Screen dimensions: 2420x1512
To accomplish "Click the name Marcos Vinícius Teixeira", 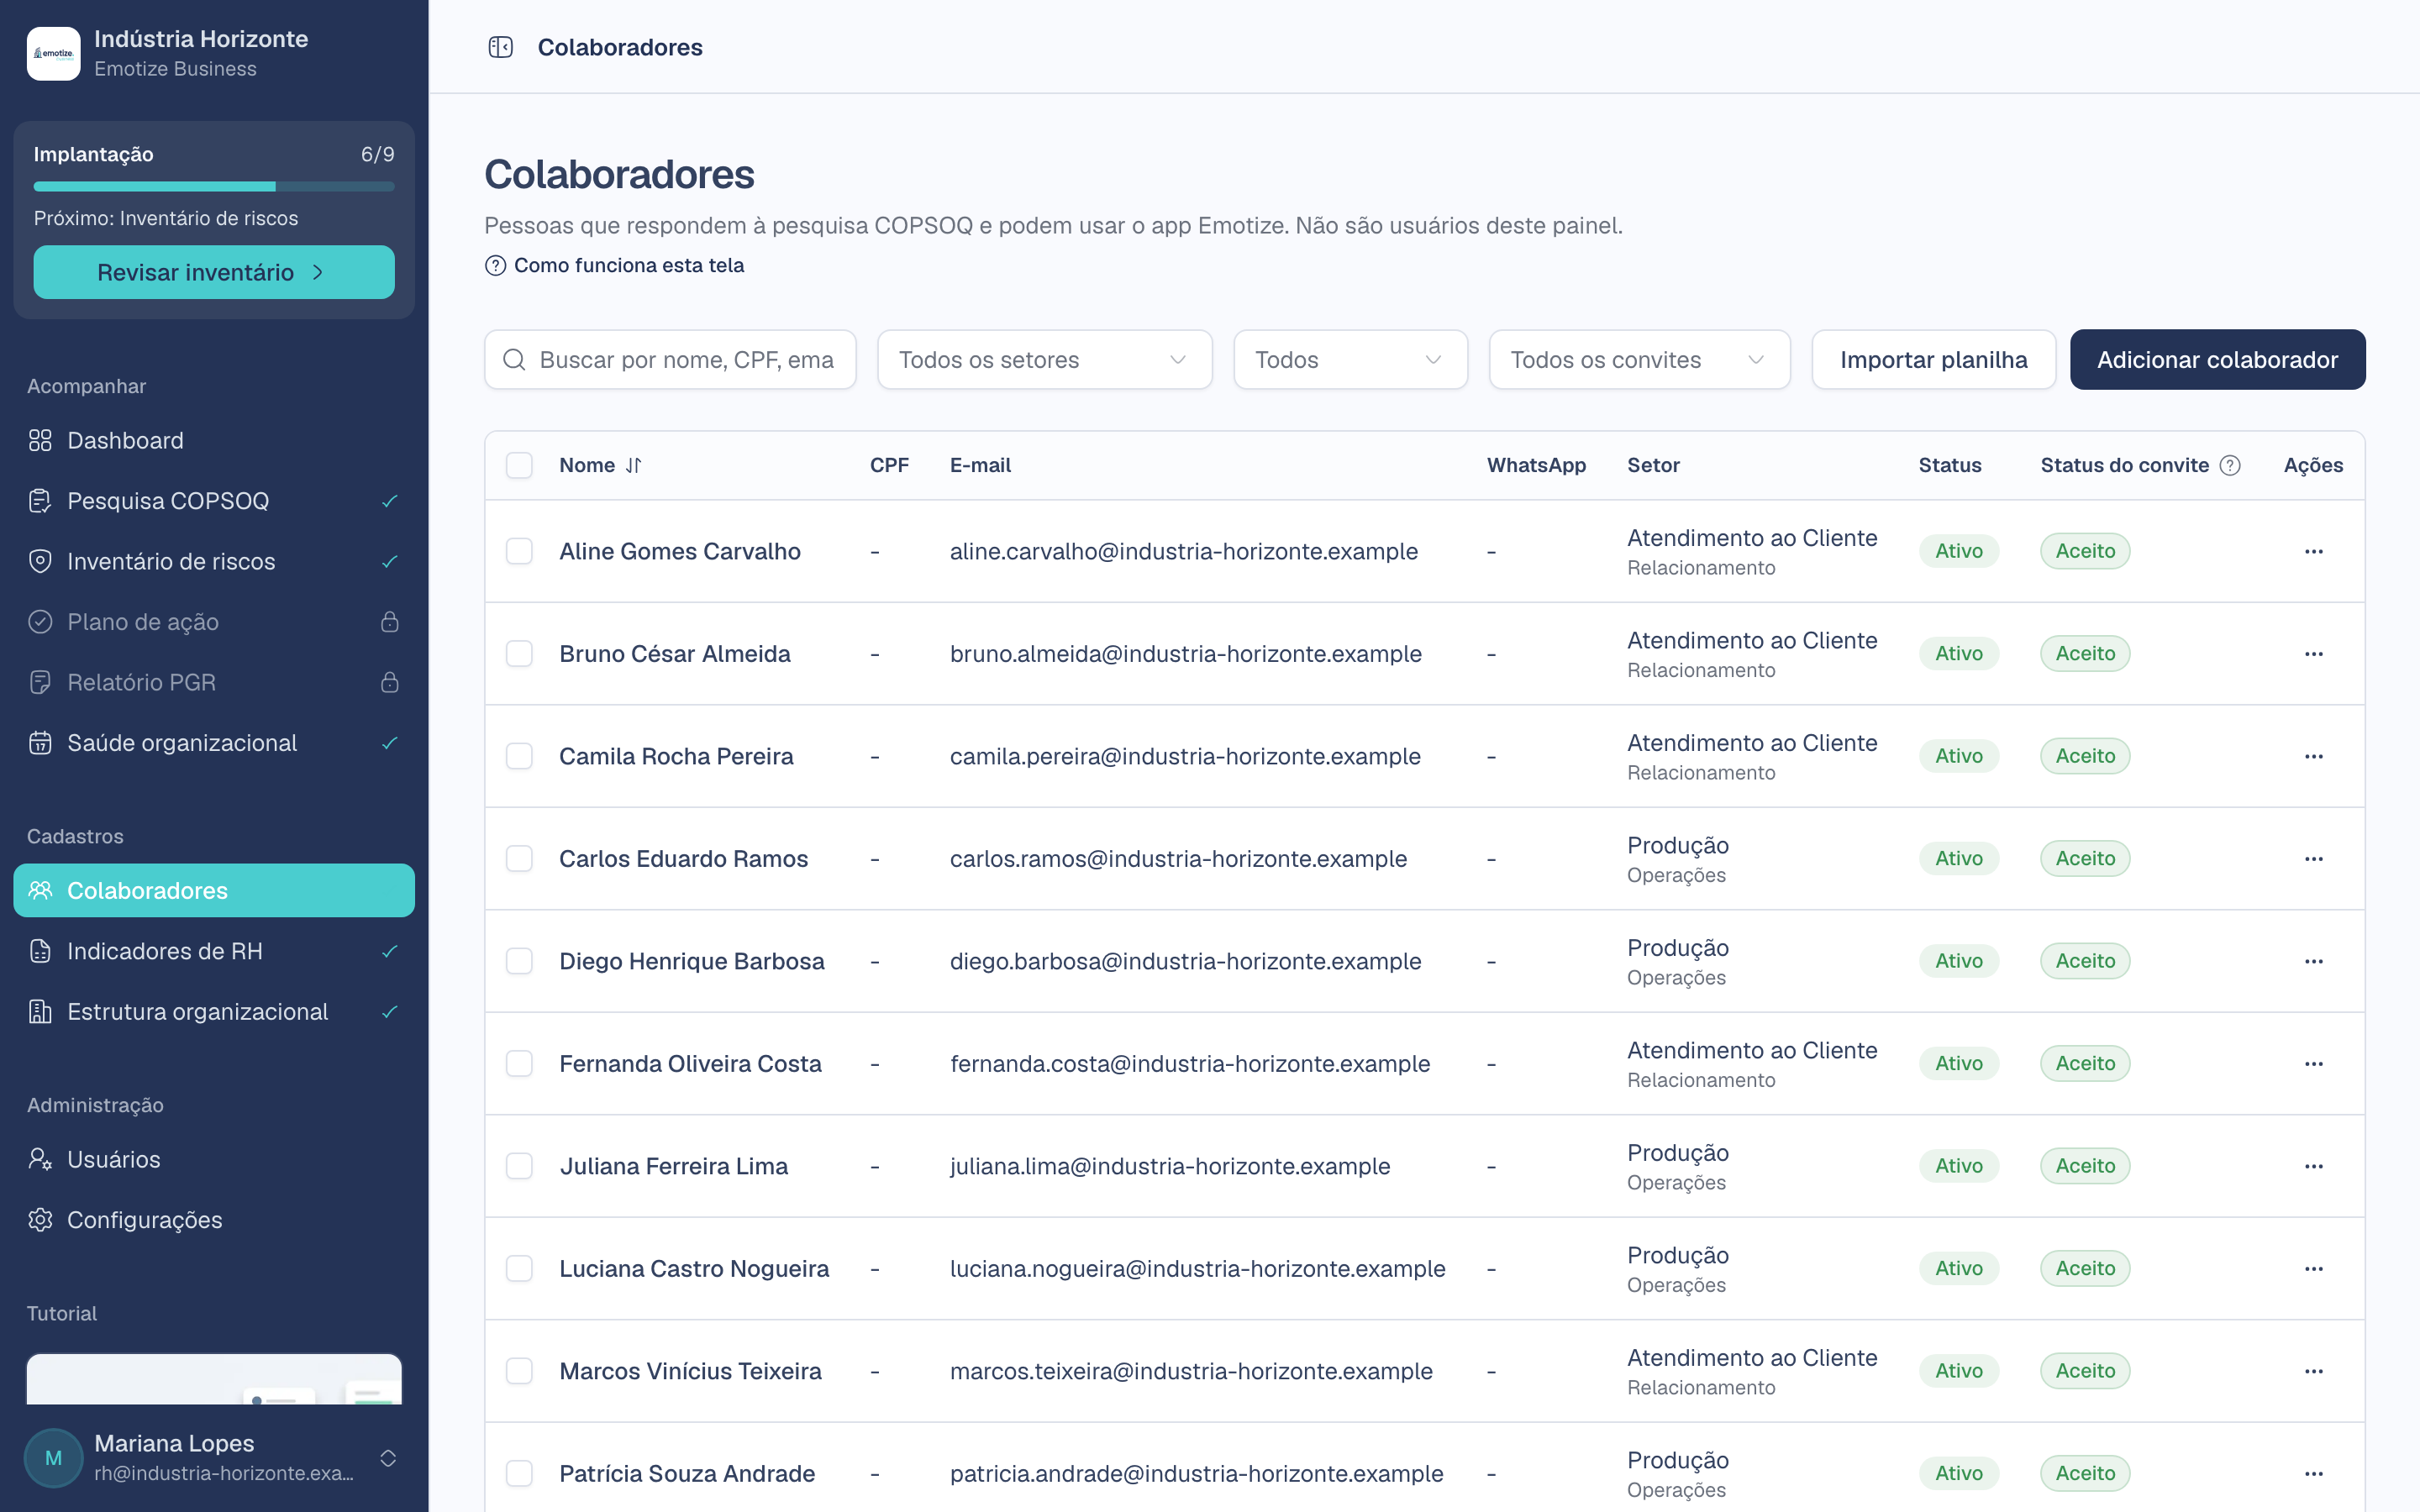I will (x=690, y=1371).
